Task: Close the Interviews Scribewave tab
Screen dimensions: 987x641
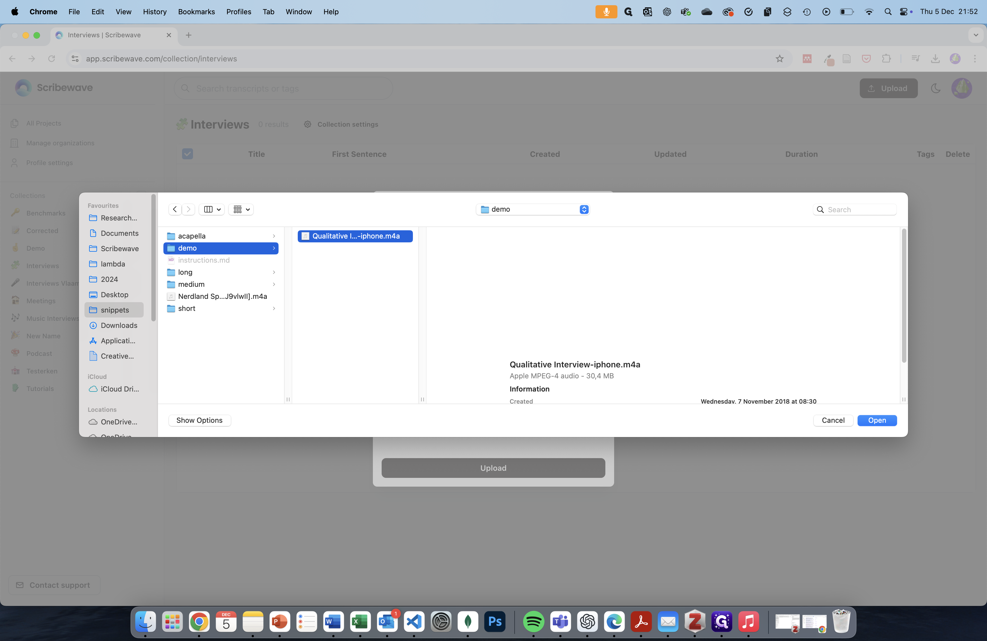Action: [169, 35]
